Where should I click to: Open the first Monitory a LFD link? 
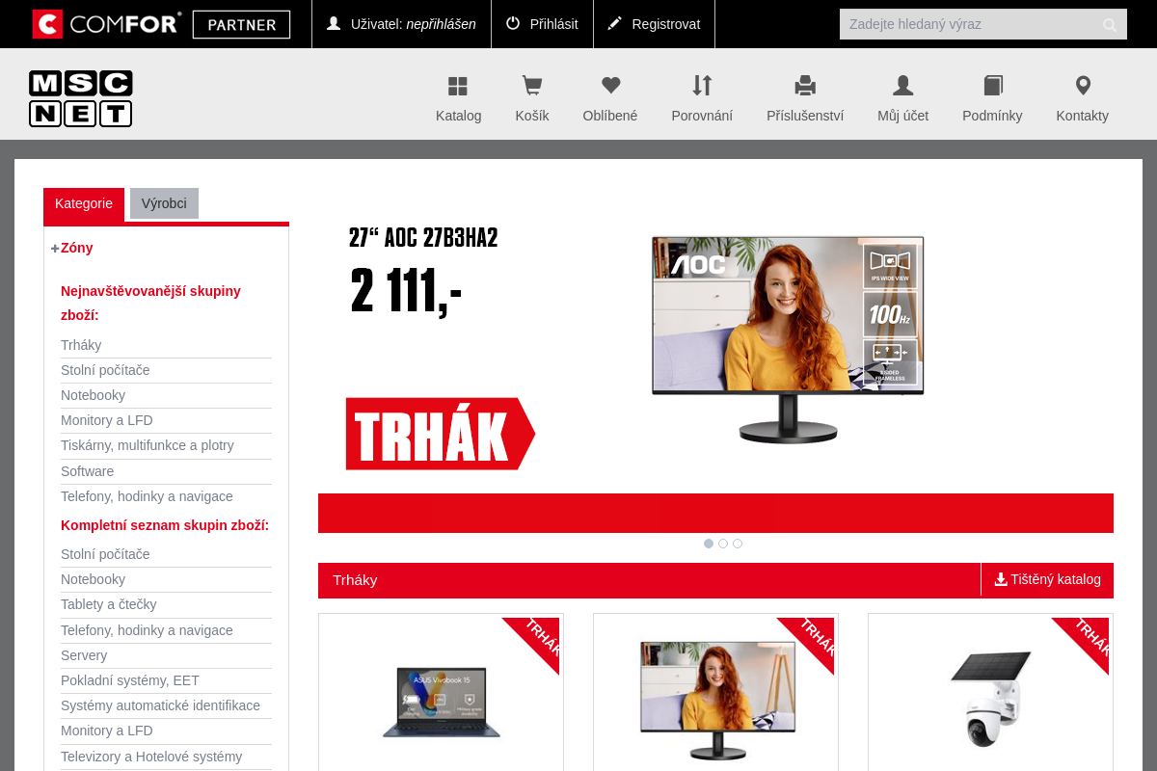(x=107, y=420)
